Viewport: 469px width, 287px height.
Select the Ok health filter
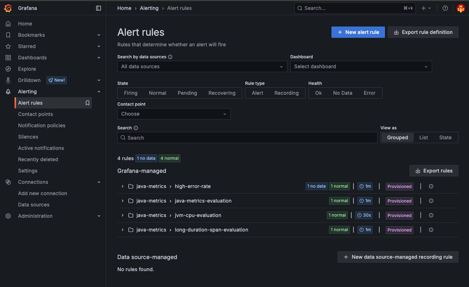tap(319, 93)
